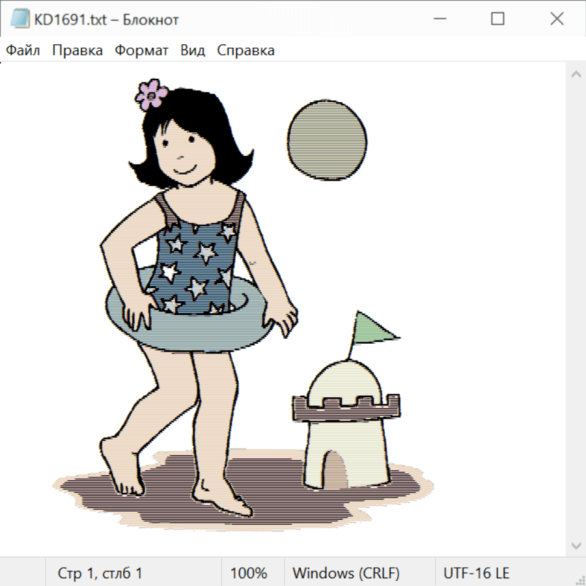
Task: Click the scroll up arrow
Action: pyautogui.click(x=576, y=75)
